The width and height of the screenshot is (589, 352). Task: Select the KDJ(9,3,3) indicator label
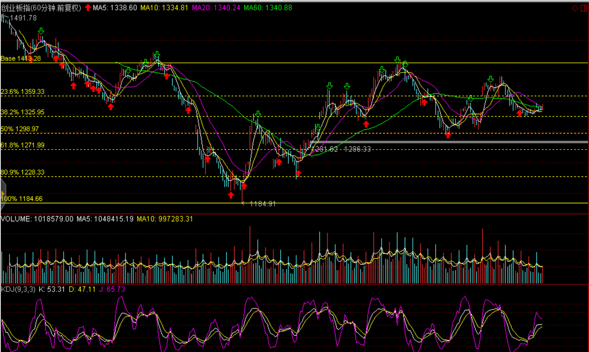(x=18, y=289)
